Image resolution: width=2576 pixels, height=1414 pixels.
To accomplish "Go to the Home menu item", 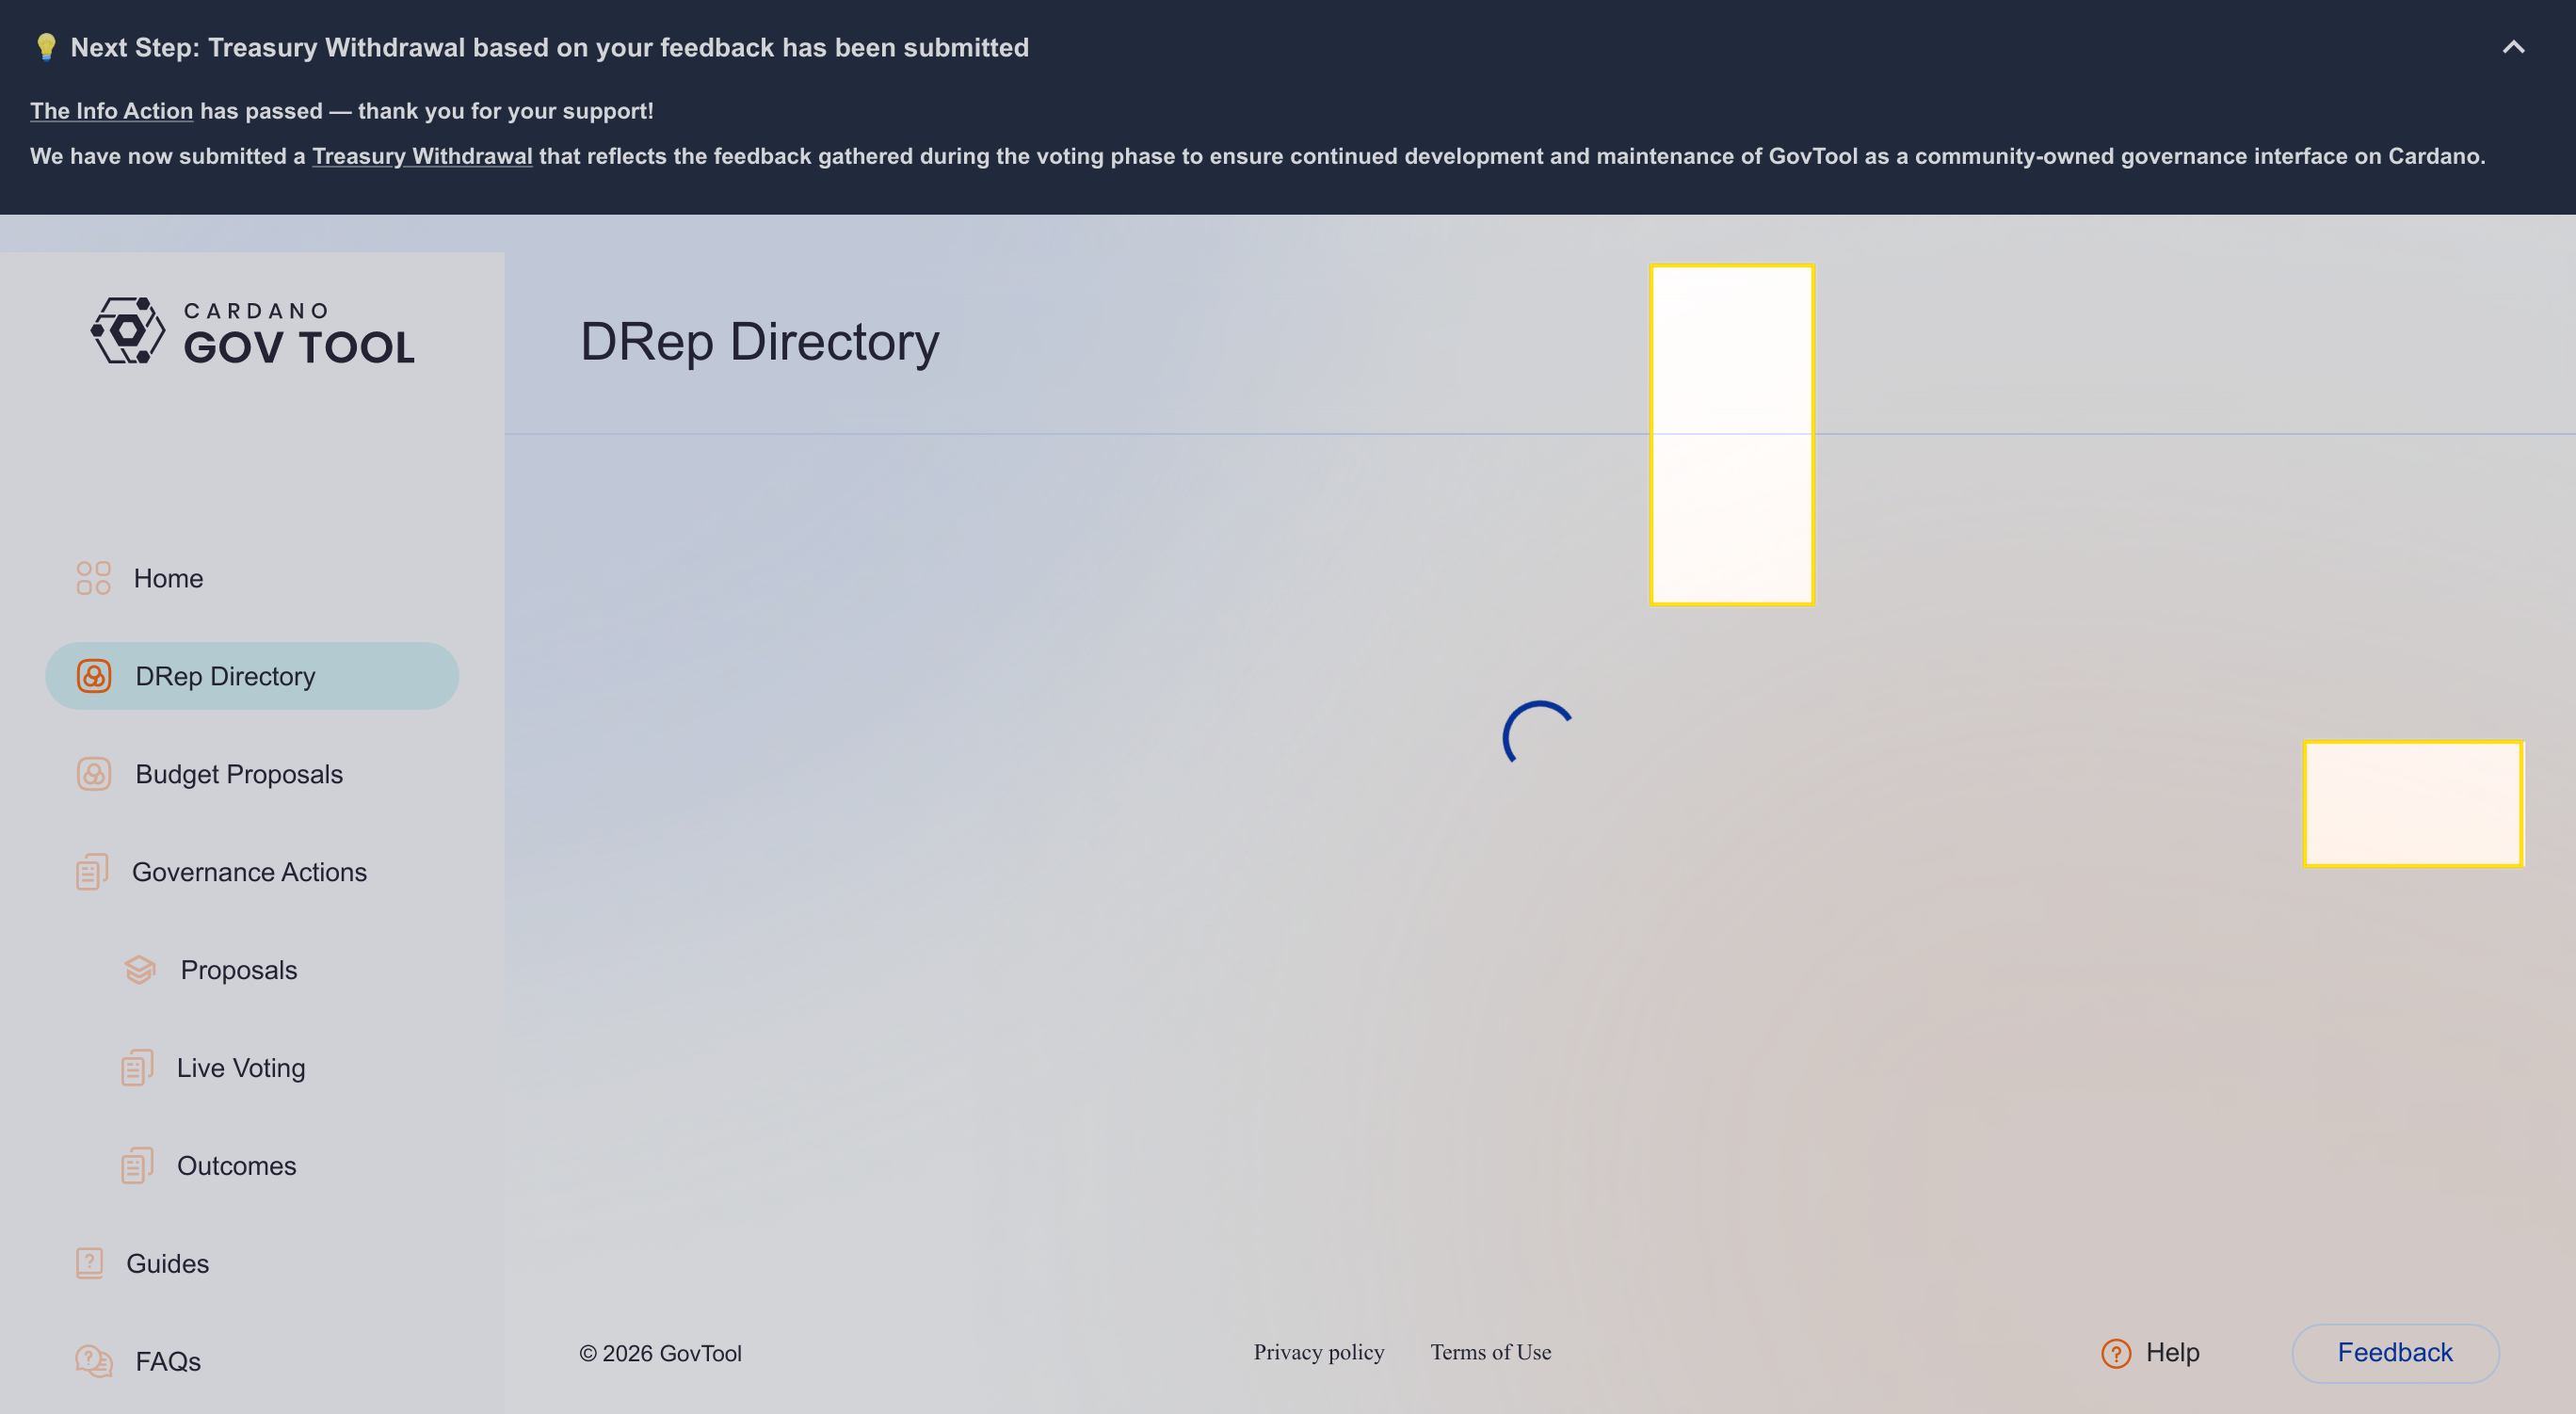I will pyautogui.click(x=168, y=578).
